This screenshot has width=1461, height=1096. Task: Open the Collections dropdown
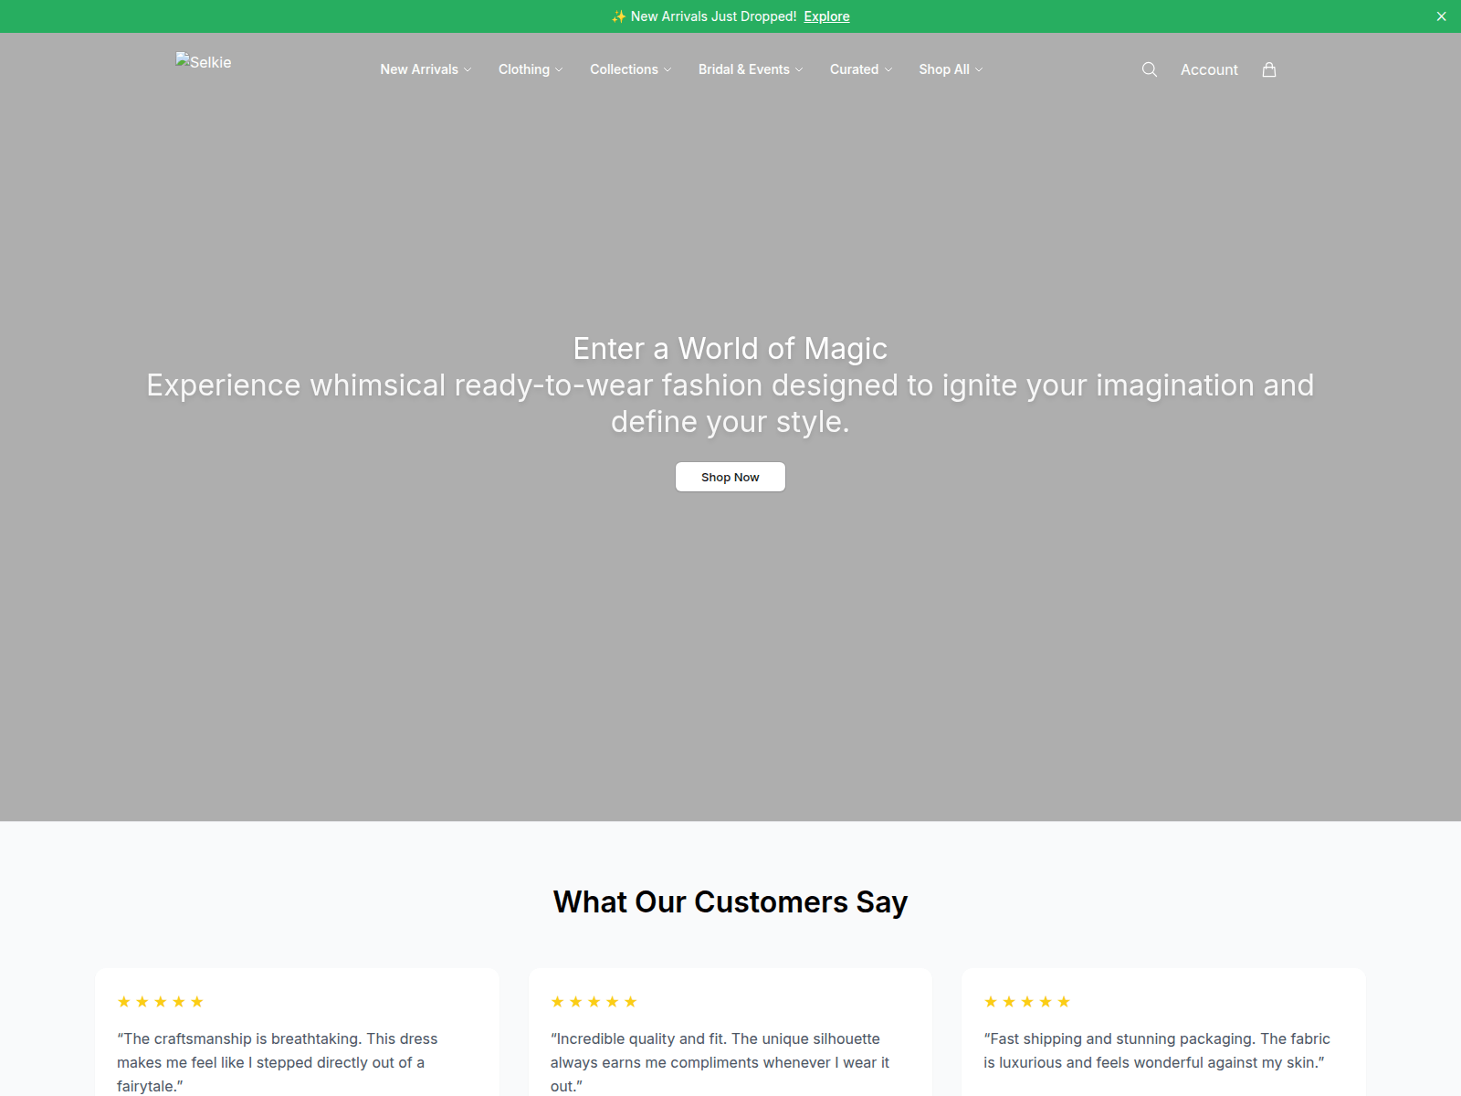[631, 69]
